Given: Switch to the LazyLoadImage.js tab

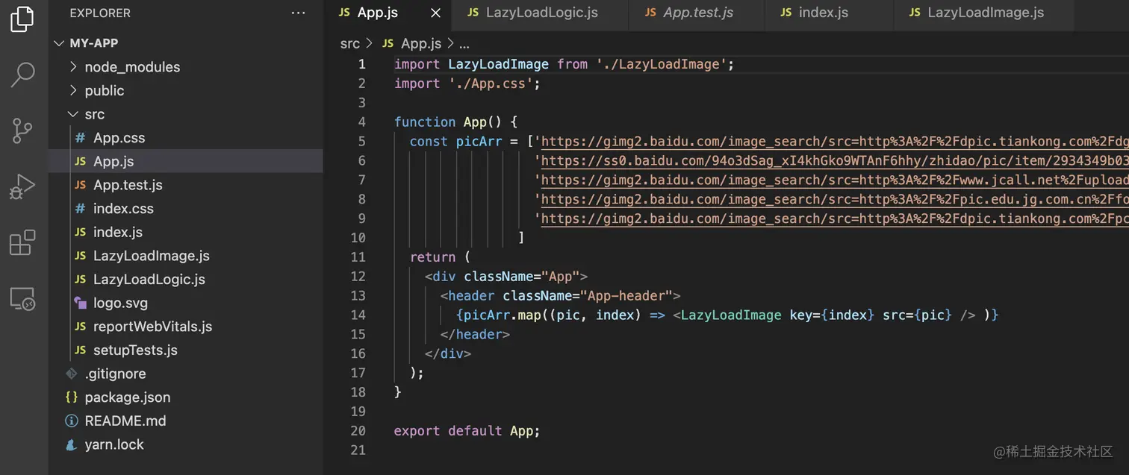Looking at the screenshot, I should coord(985,13).
